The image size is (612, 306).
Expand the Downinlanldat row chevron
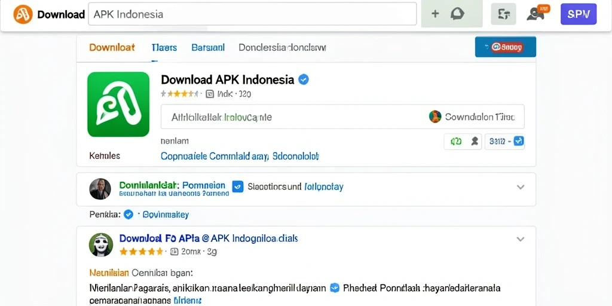521,187
